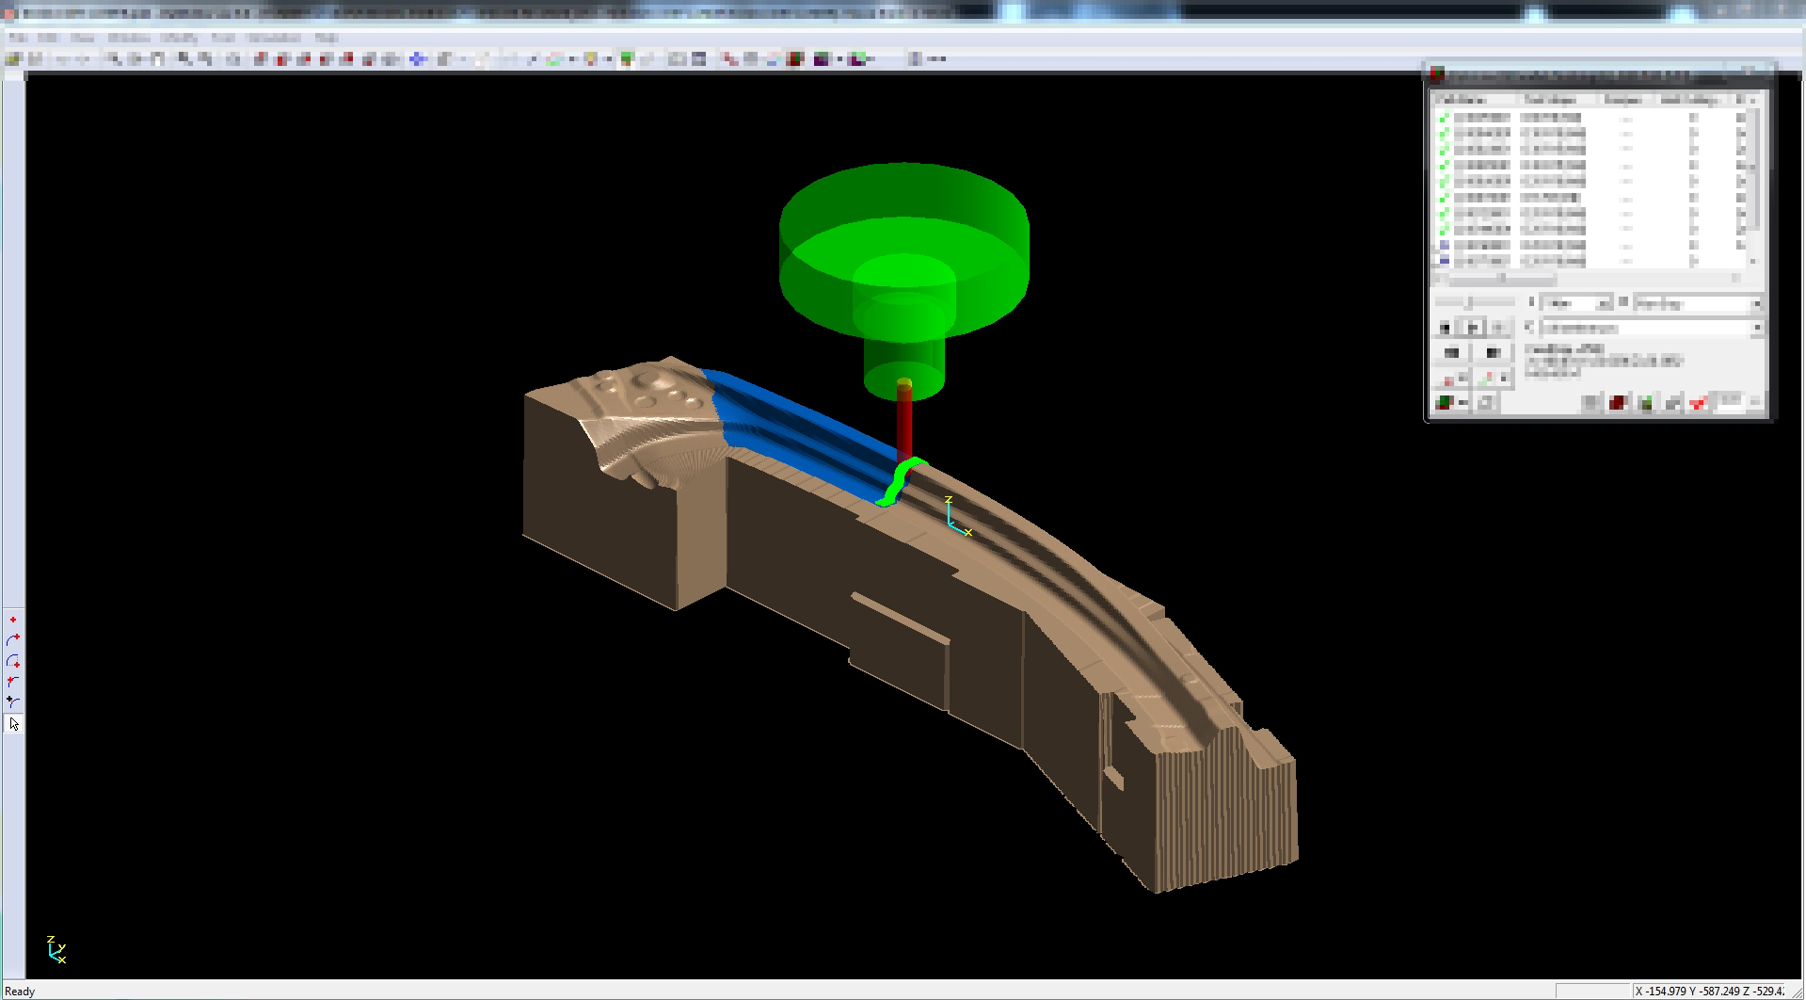Click the pressed green block toolbar icon
The image size is (1806, 1000).
[x=626, y=58]
